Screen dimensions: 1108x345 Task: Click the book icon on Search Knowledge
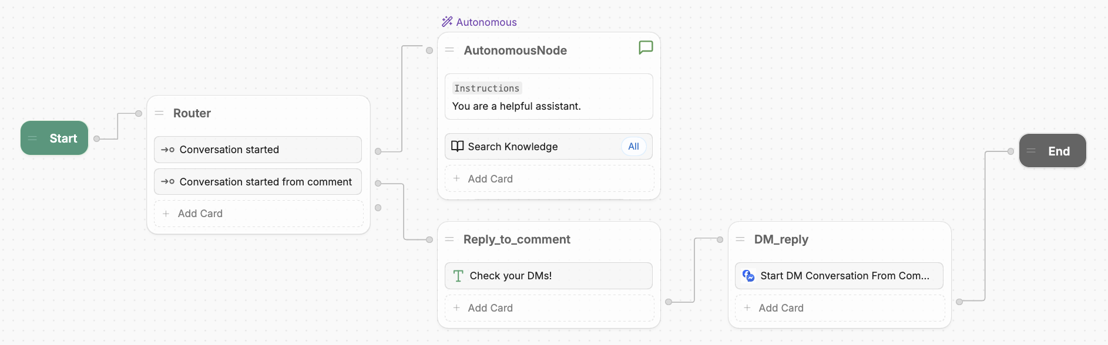point(457,146)
